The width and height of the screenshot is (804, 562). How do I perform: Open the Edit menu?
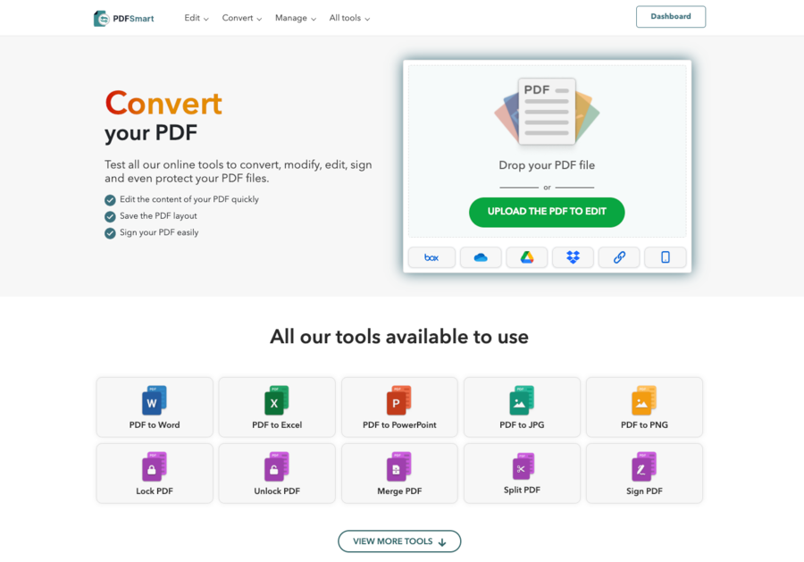tap(196, 18)
